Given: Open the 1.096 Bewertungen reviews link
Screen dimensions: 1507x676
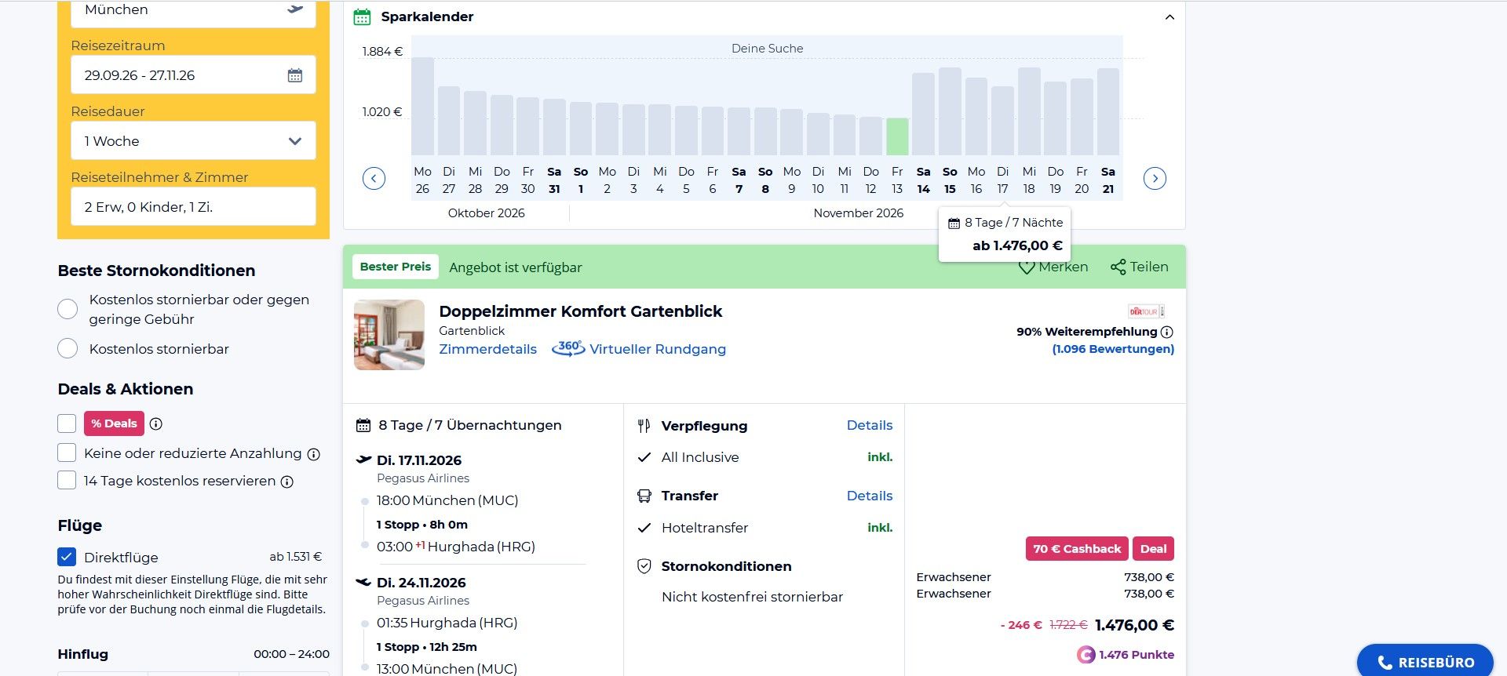Looking at the screenshot, I should coord(1113,349).
